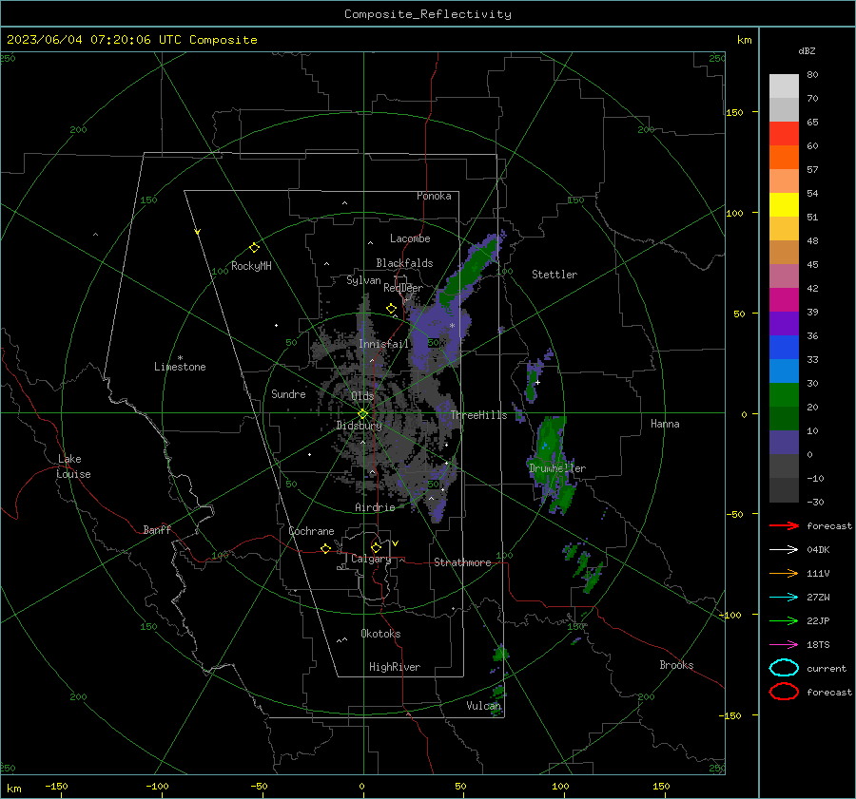Click the orange 60 dBZ color swatch
Screen dimensions: 856x799
(784, 158)
